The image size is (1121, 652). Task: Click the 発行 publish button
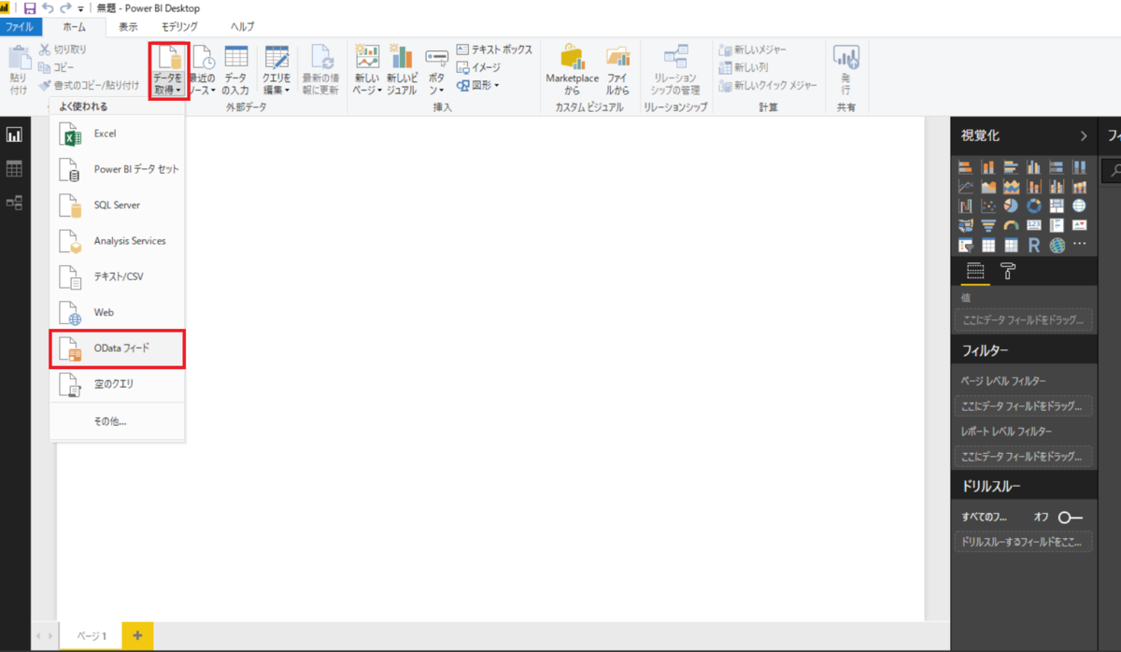[845, 67]
